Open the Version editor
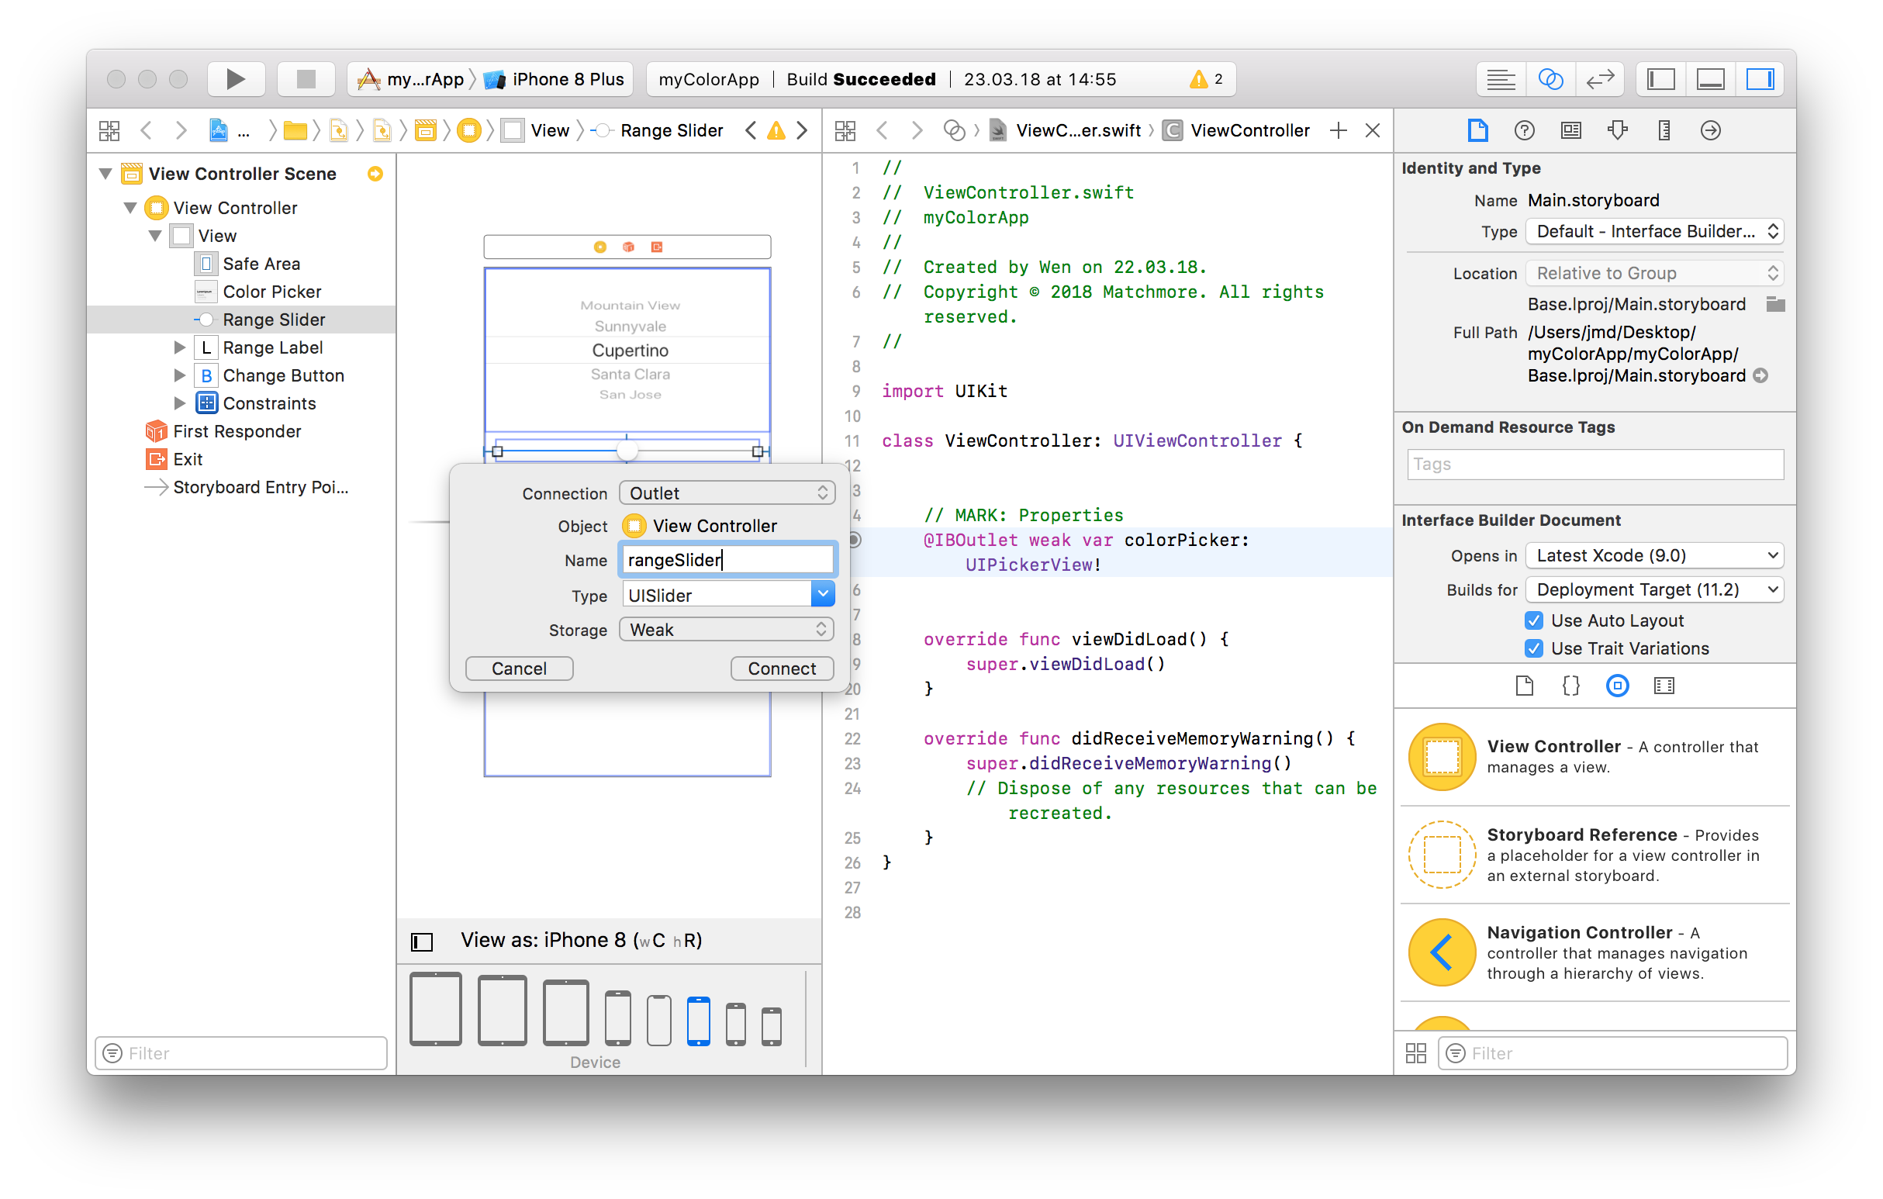Viewport: 1883px width, 1199px height. coord(1600,79)
